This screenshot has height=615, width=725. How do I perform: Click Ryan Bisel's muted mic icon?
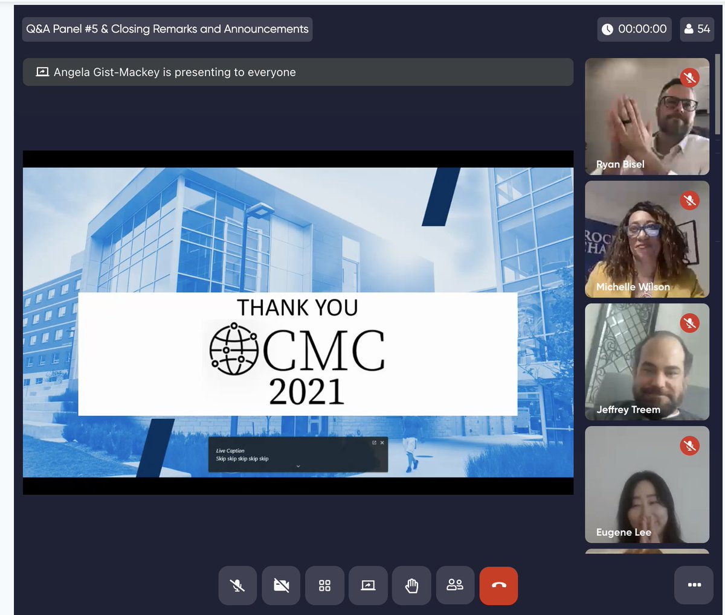689,77
